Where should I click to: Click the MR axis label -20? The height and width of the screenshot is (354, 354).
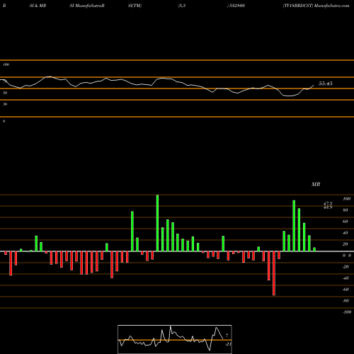click(346, 267)
